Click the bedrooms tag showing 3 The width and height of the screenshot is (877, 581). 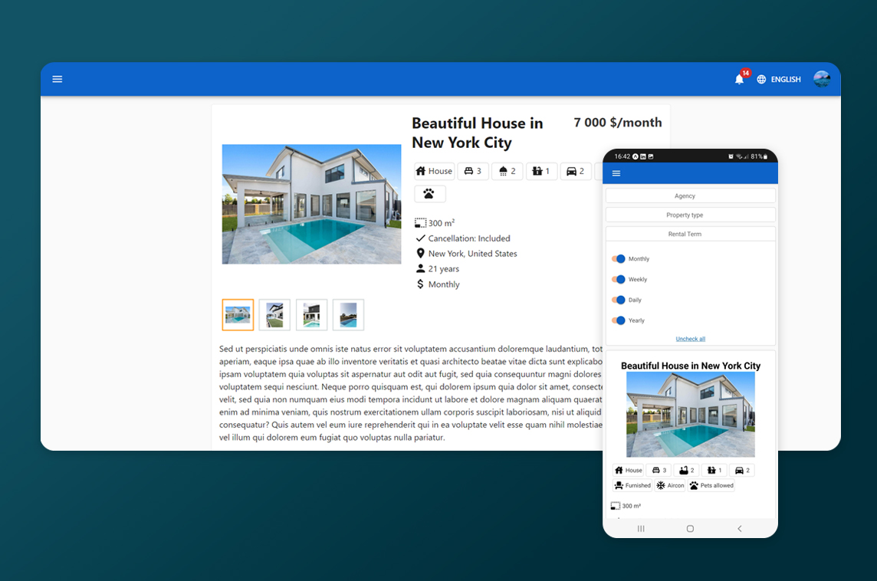tap(473, 171)
